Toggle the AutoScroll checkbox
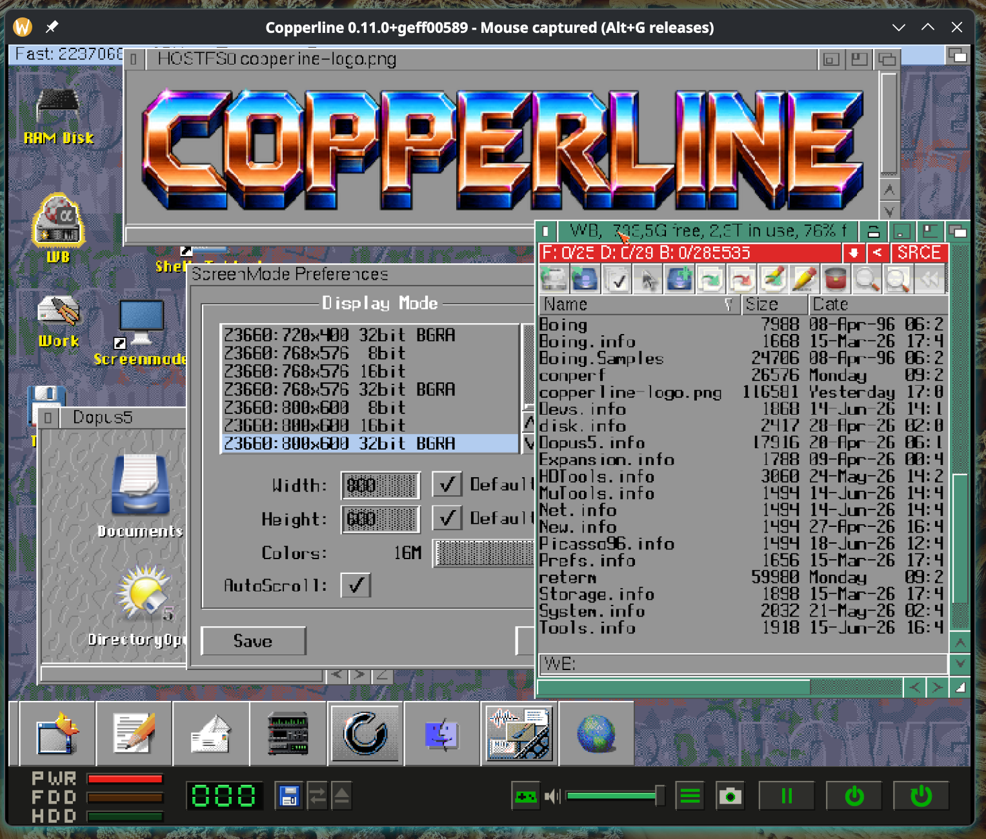This screenshot has width=986, height=839. [356, 586]
